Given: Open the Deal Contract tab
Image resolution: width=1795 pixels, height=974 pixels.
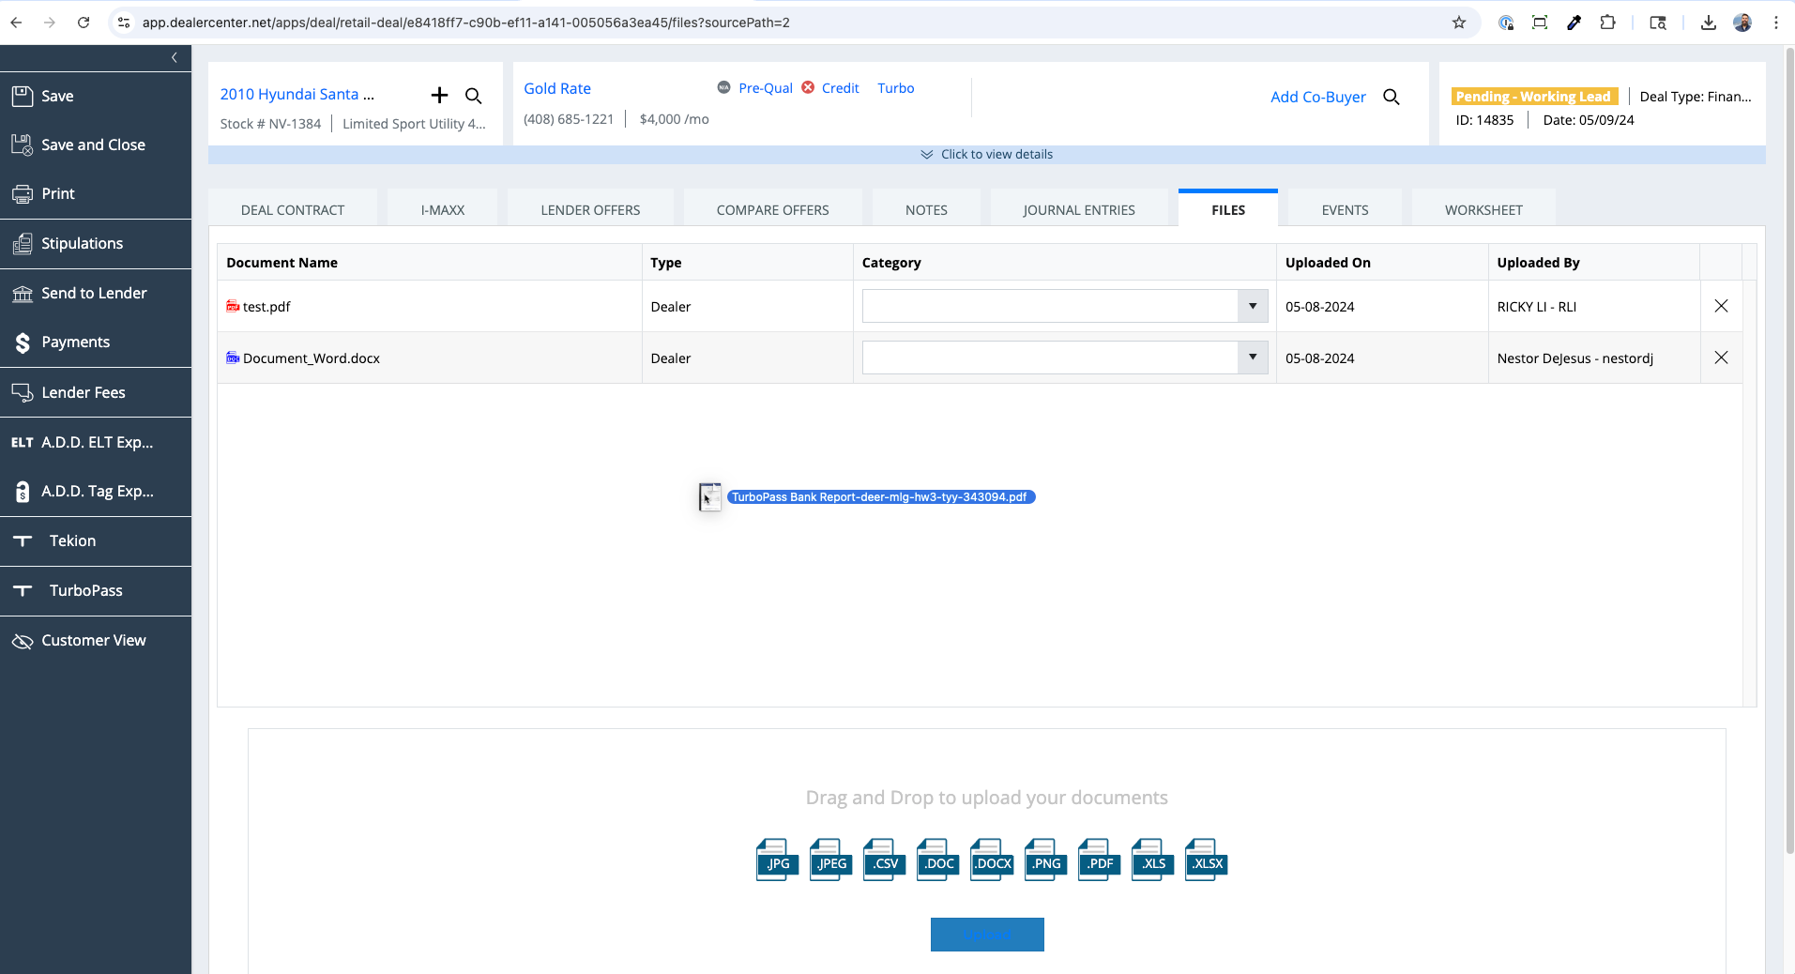Looking at the screenshot, I should click(x=293, y=209).
